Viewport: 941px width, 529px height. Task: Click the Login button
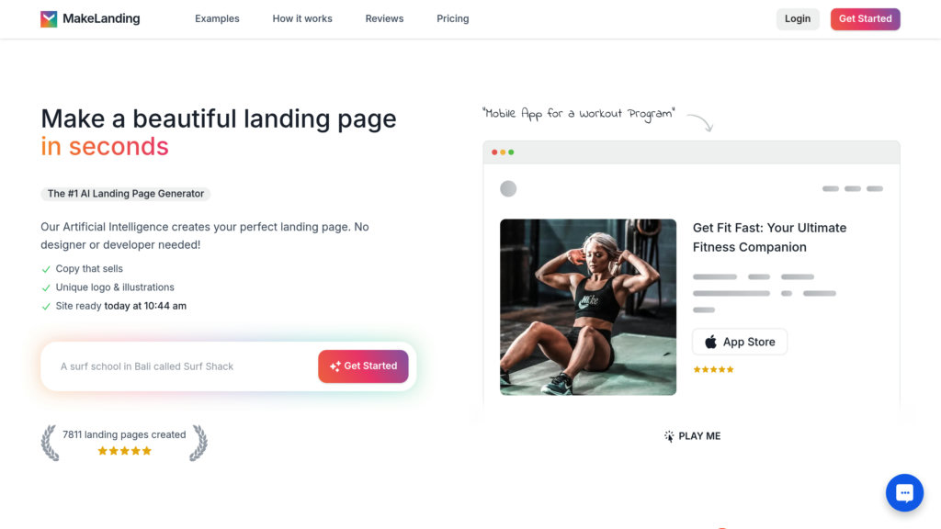tap(798, 19)
